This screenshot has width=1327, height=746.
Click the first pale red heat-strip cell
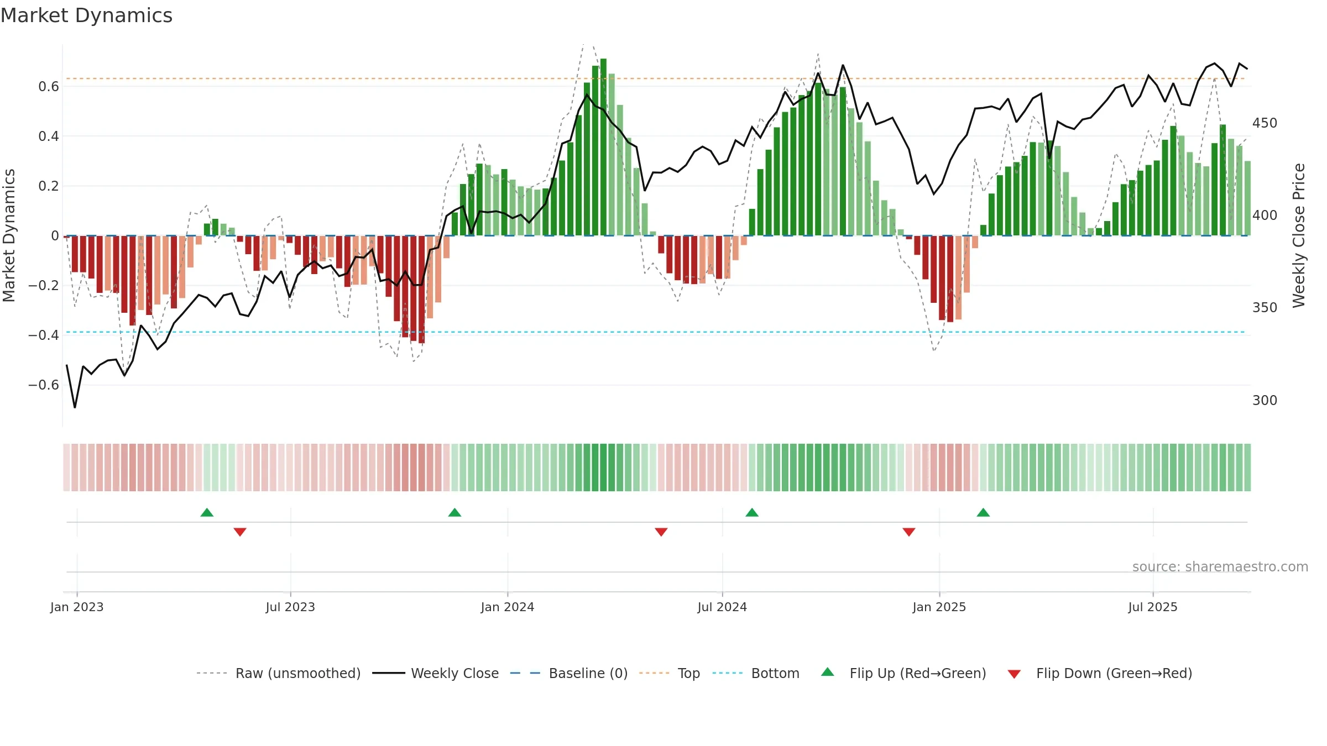(66, 467)
